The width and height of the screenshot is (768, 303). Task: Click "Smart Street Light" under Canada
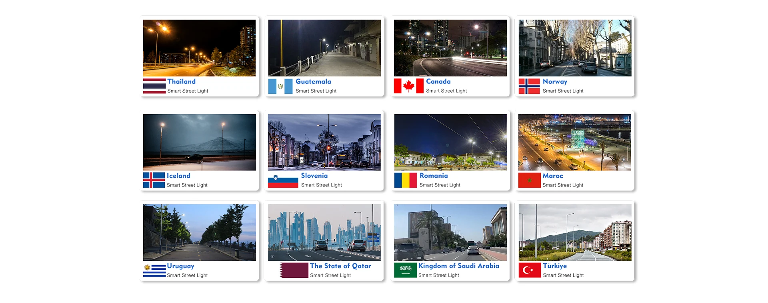(x=446, y=91)
